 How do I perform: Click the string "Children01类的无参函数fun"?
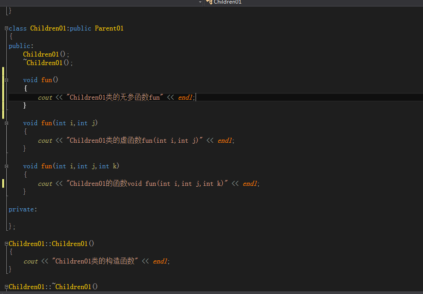point(115,97)
